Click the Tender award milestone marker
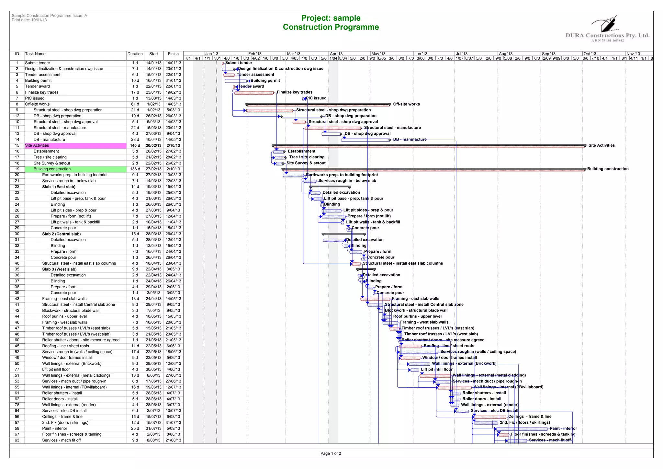This screenshot has height=469, width=663. tap(234, 87)
